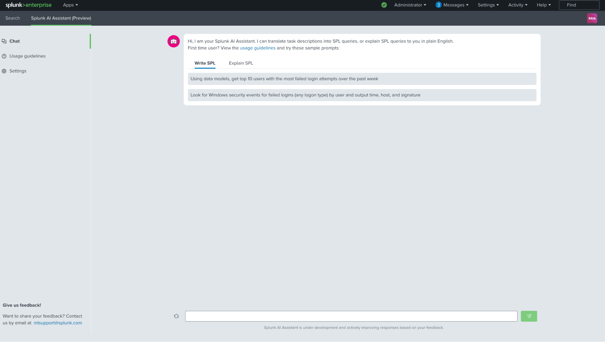Expand the Messages dropdown
This screenshot has width=605, height=342.
(x=456, y=5)
